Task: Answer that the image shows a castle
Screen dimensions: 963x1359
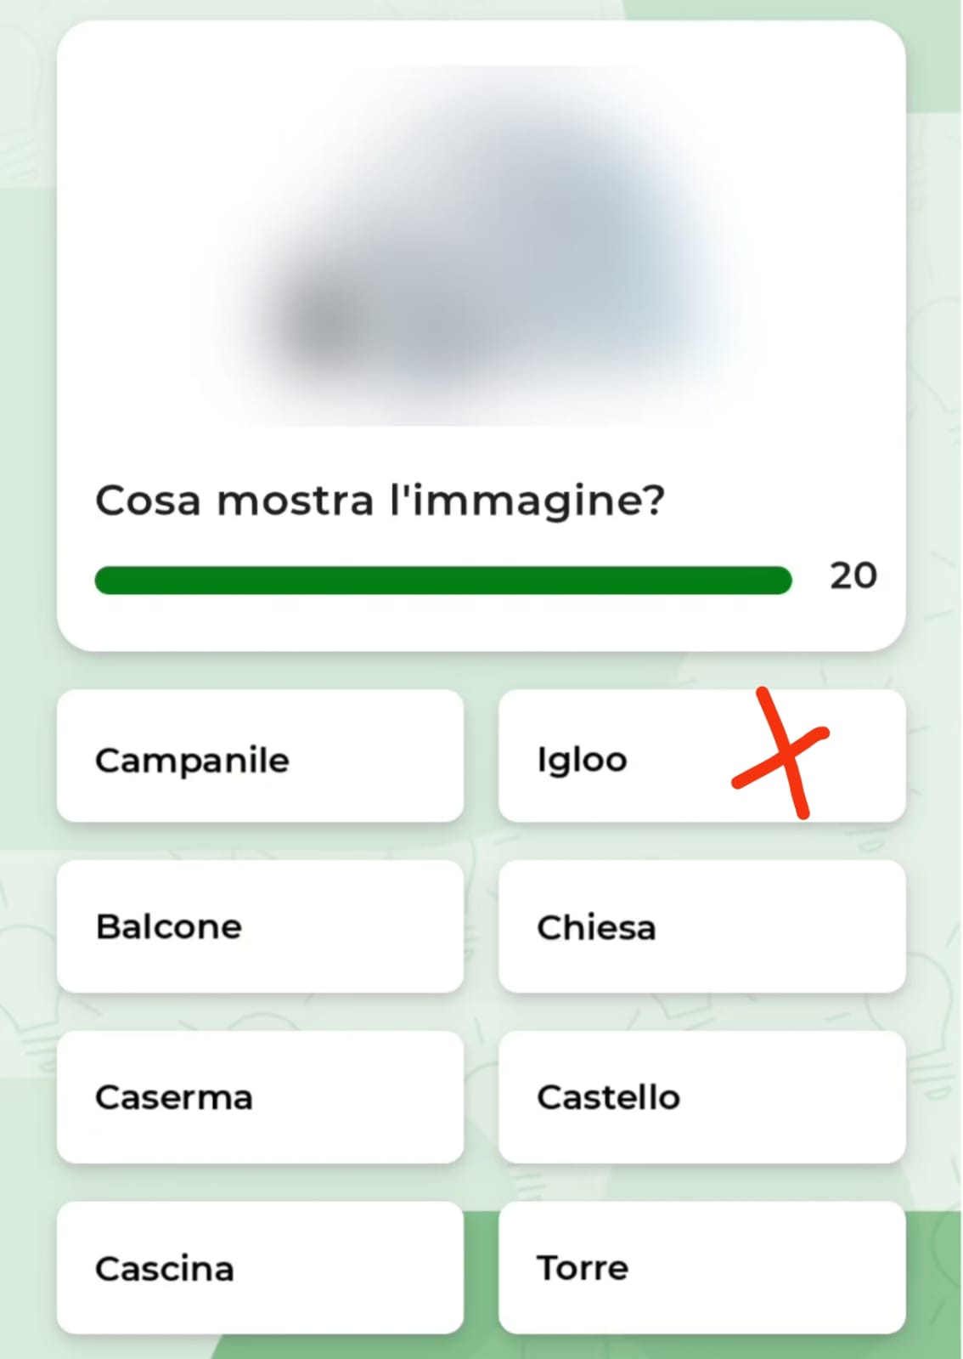Action: click(701, 1097)
